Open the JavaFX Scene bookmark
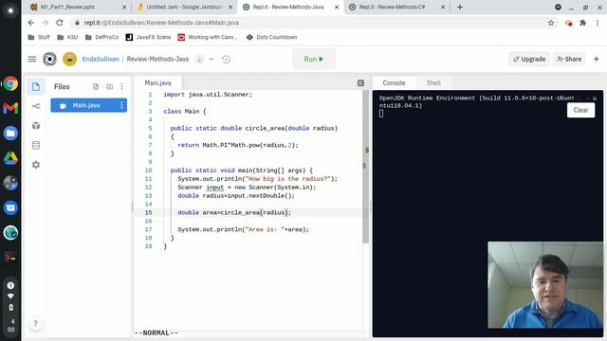607x341 pixels. click(x=148, y=37)
